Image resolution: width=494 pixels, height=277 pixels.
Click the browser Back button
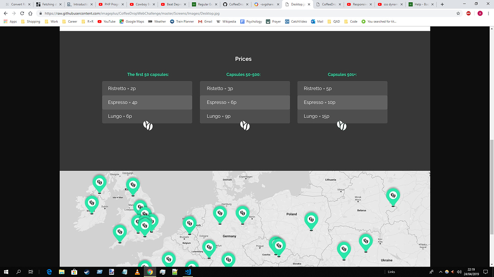6,14
